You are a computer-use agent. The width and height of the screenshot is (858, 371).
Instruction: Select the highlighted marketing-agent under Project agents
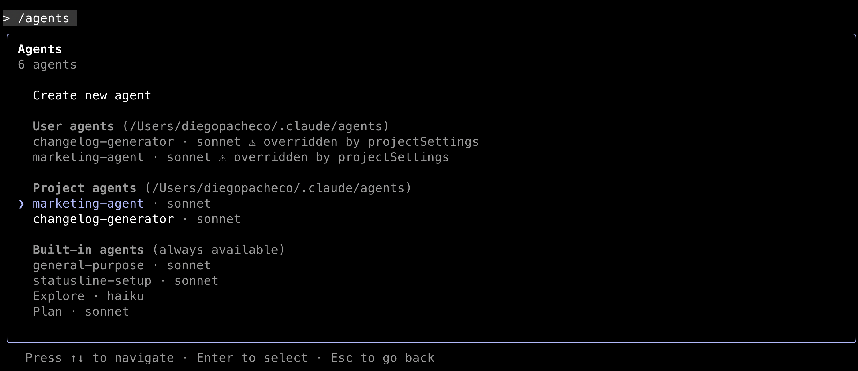[88, 204]
